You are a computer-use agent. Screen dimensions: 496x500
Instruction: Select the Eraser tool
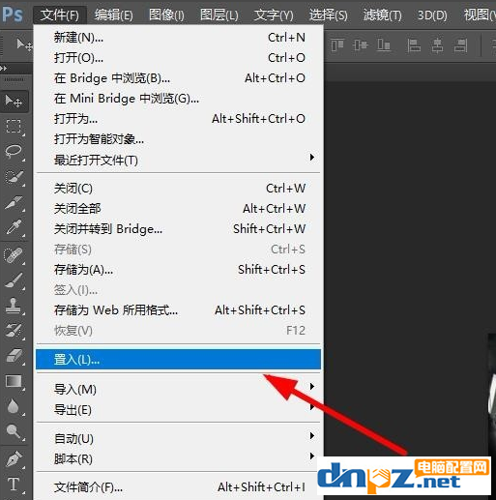14,356
